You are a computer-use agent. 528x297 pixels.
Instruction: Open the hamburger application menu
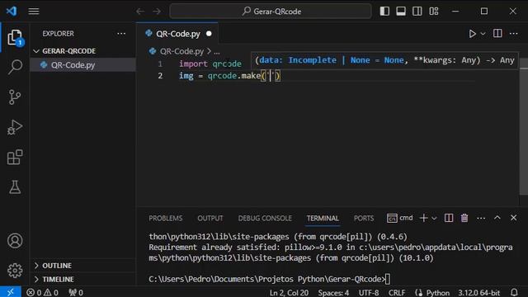click(34, 11)
